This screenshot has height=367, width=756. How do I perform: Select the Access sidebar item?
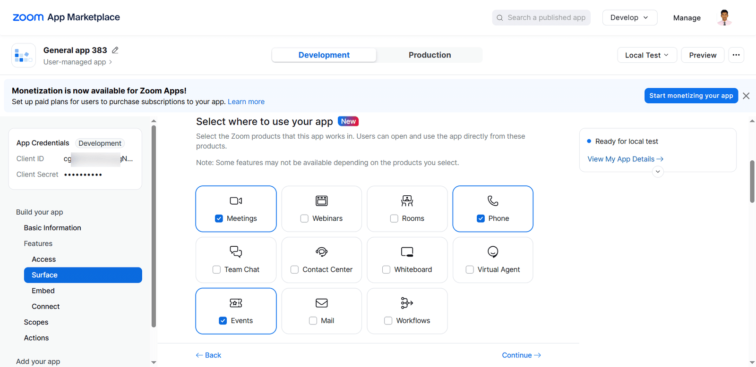[43, 259]
